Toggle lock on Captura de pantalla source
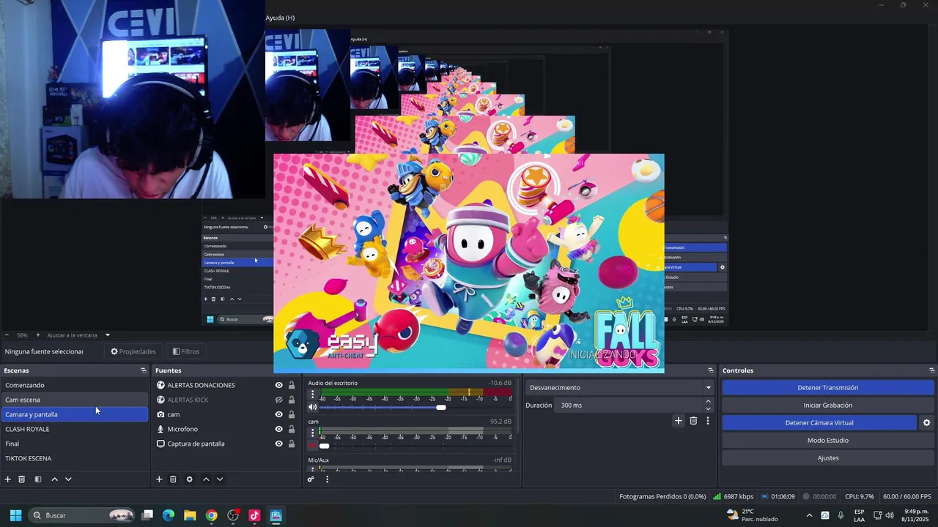 (291, 444)
